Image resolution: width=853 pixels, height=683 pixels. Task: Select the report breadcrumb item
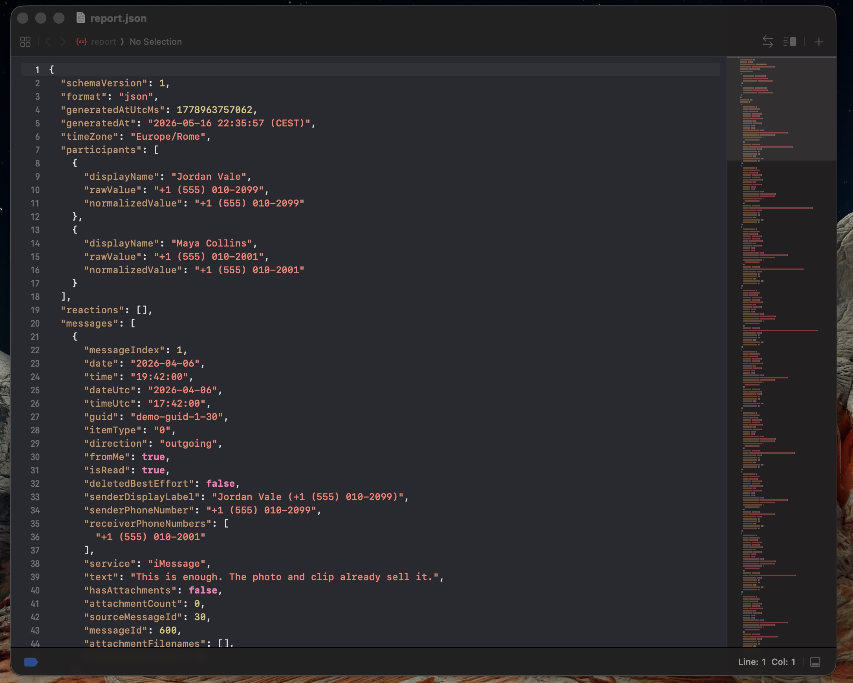tap(103, 42)
